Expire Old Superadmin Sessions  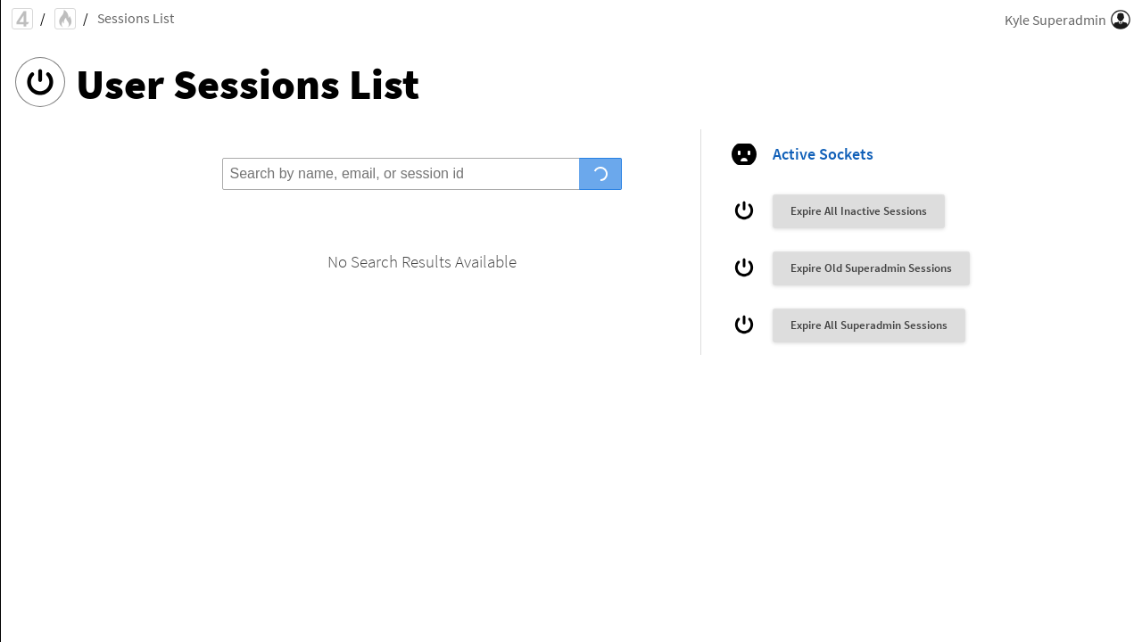coord(871,268)
